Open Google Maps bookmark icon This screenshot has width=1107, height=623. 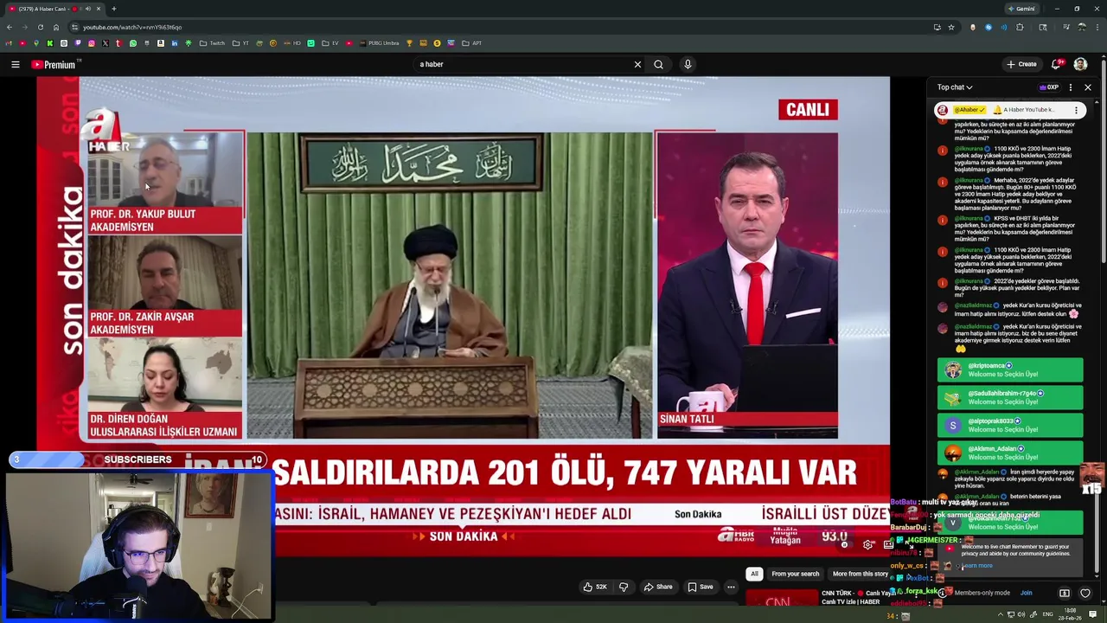(x=36, y=42)
